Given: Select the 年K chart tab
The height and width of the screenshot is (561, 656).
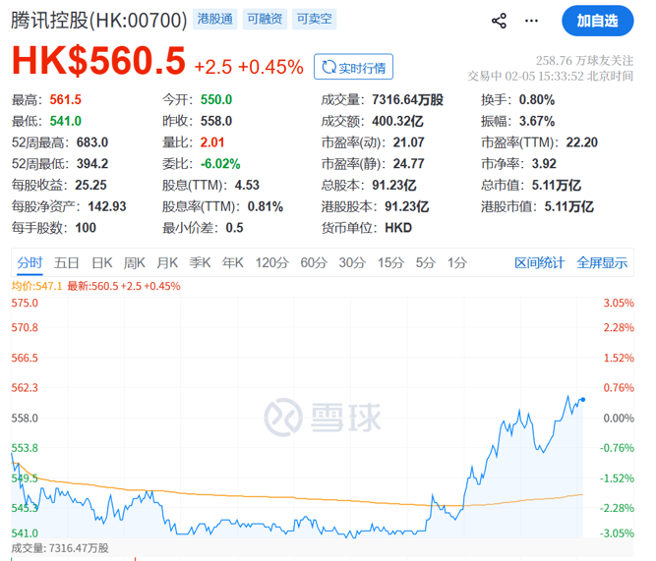Looking at the screenshot, I should 232,262.
